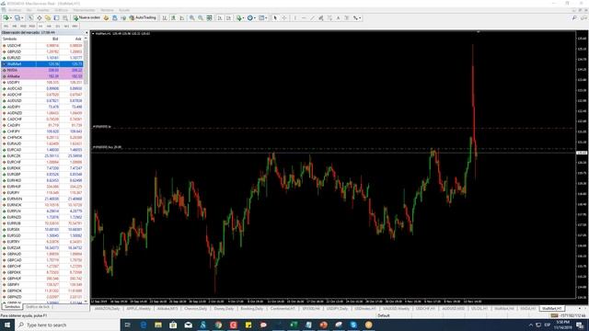Switch to H4 timeframe

[49, 27]
